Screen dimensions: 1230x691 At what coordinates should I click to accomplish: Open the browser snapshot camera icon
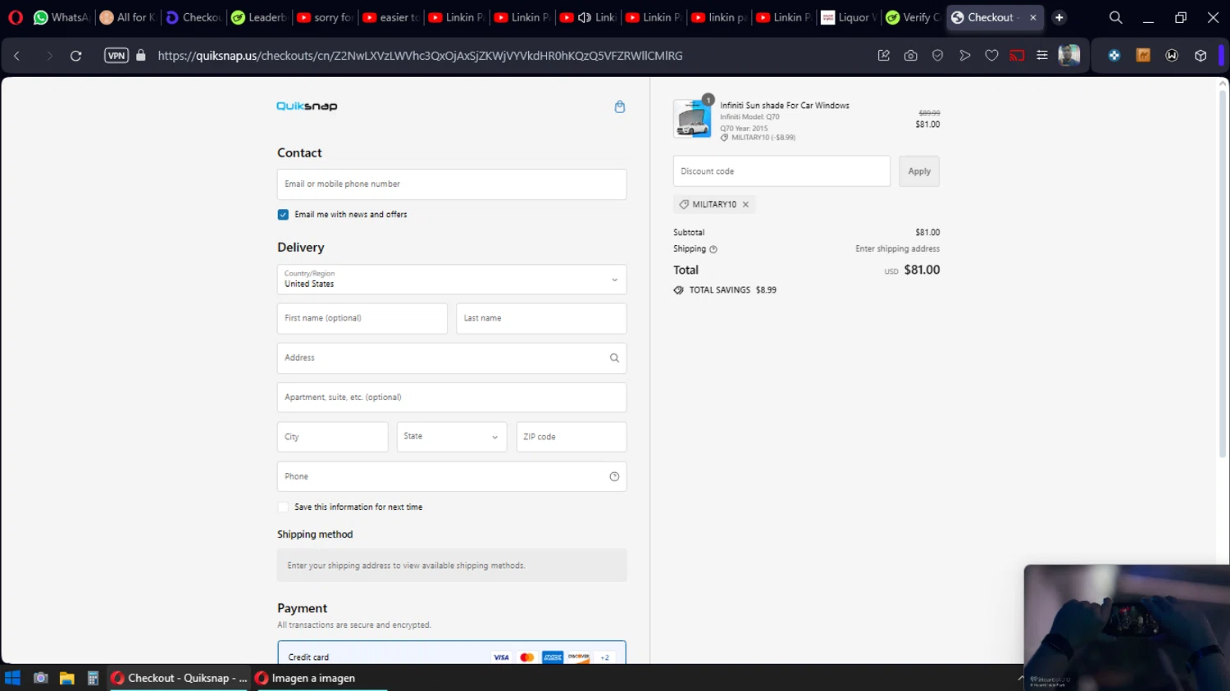[910, 56]
